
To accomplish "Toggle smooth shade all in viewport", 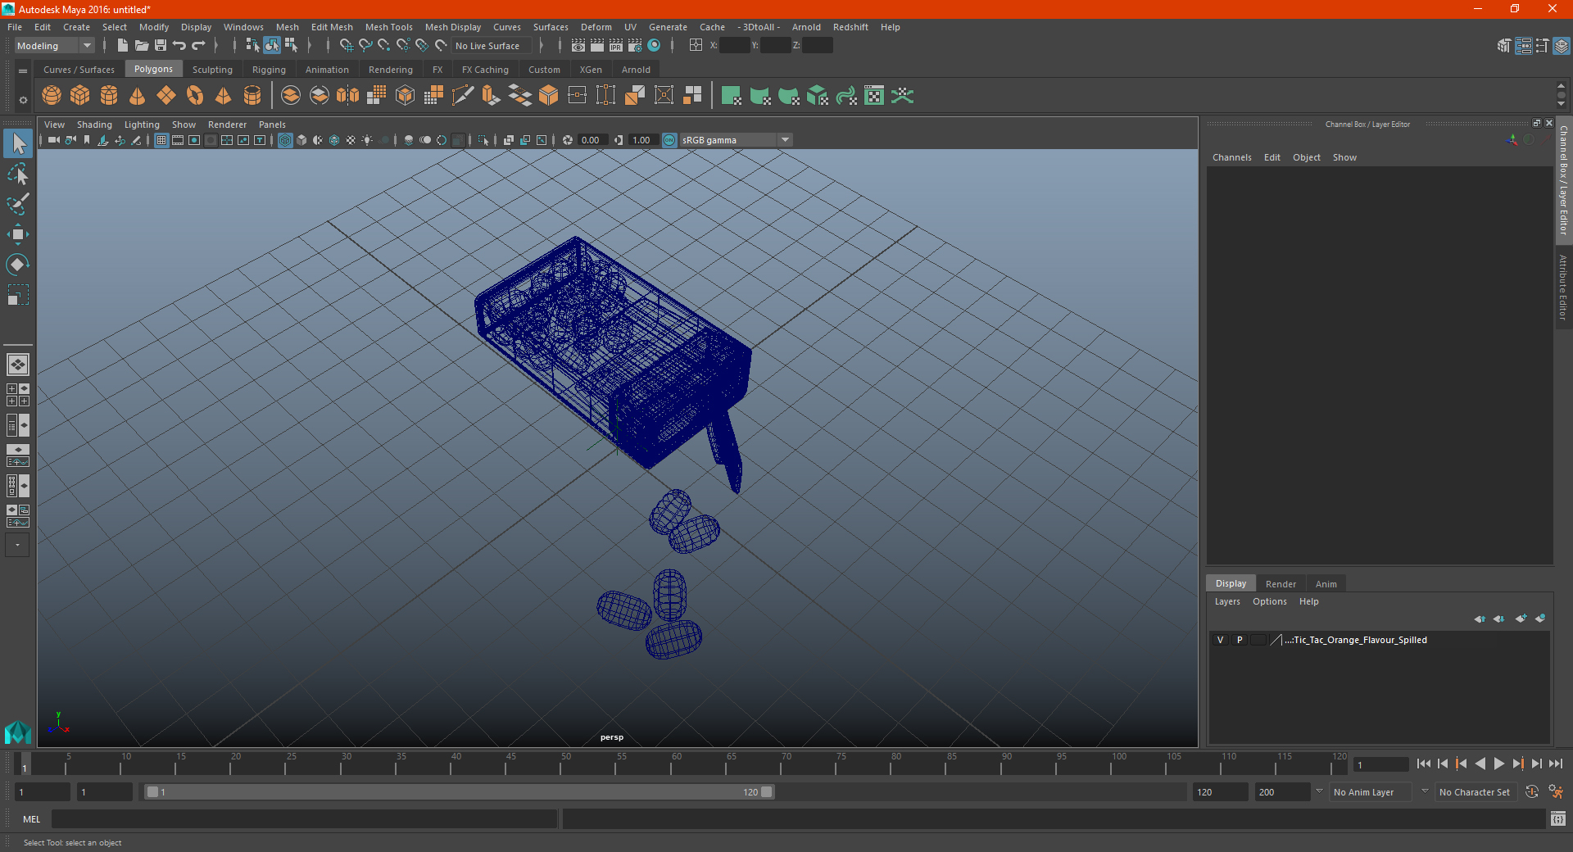I will coord(301,140).
